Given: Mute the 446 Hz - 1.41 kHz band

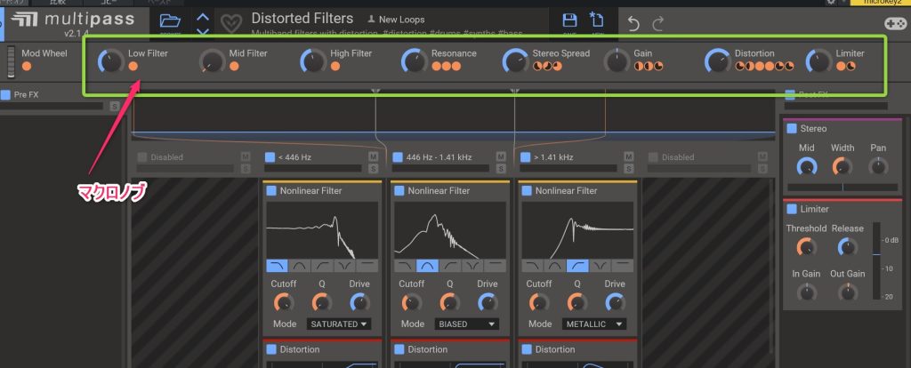Looking at the screenshot, I should (502, 156).
